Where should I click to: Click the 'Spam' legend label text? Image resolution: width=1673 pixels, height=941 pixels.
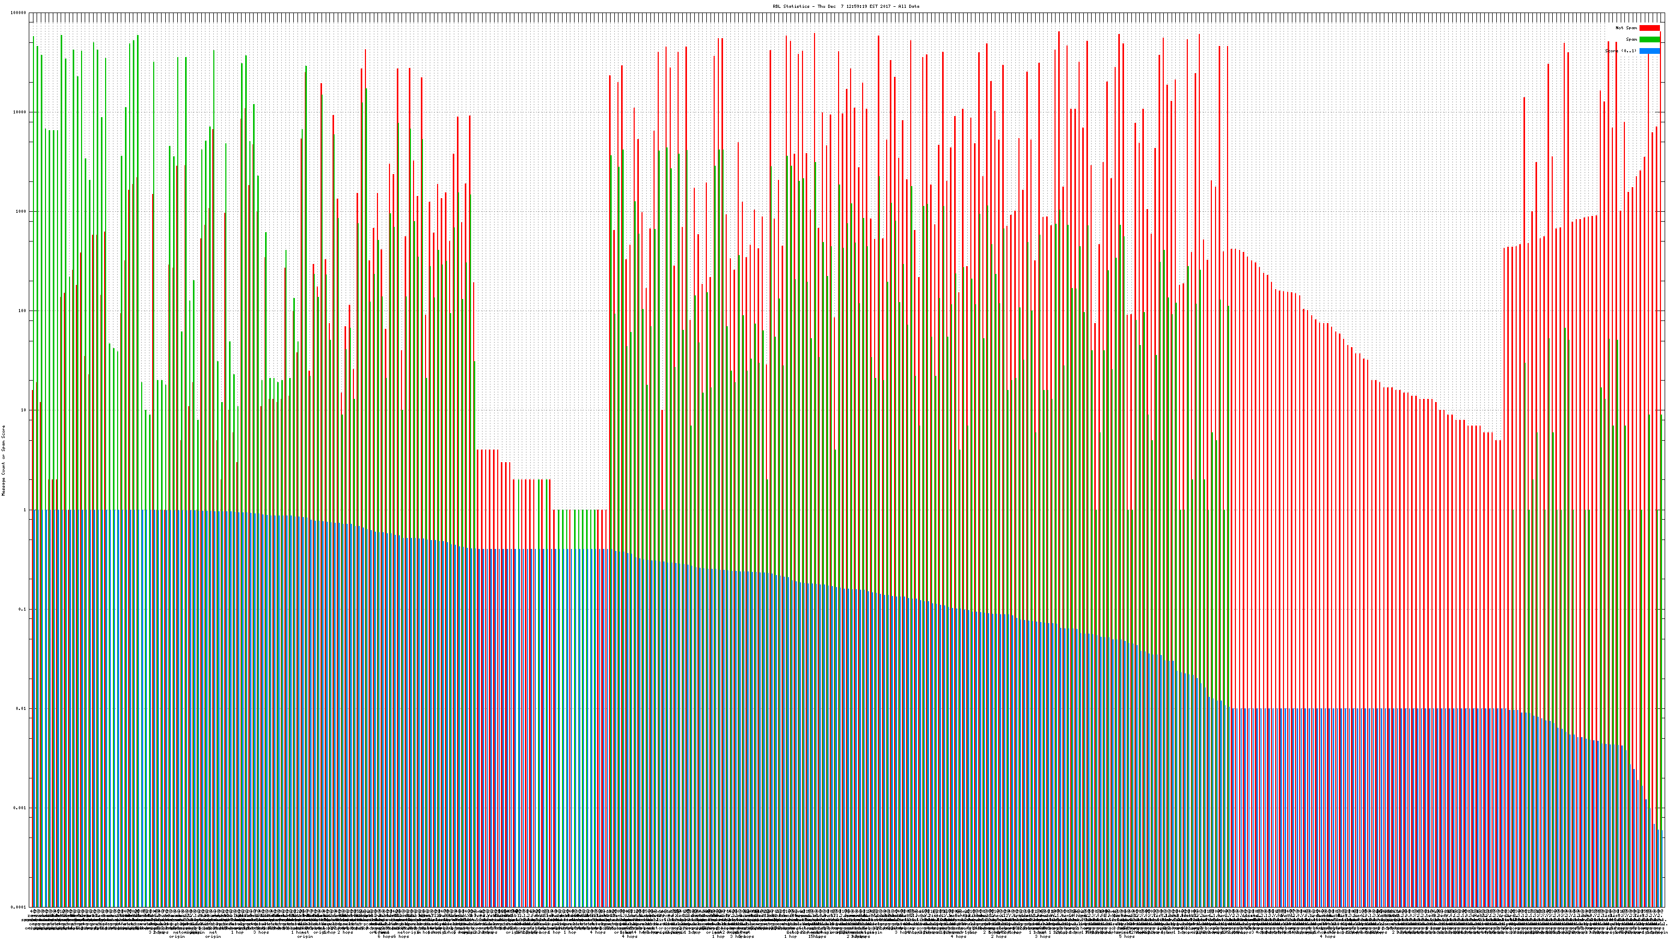tap(1631, 40)
